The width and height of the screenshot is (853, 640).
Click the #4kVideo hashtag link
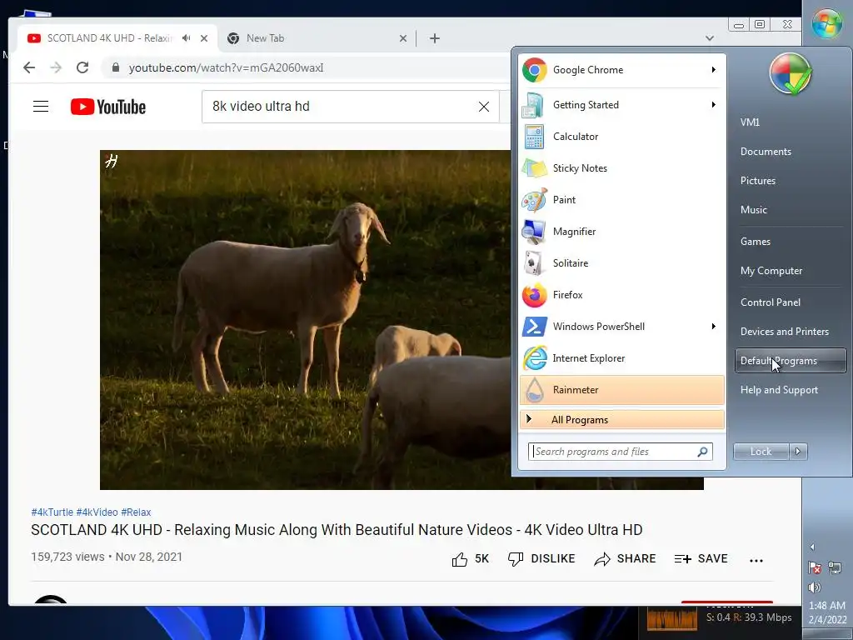coord(97,512)
